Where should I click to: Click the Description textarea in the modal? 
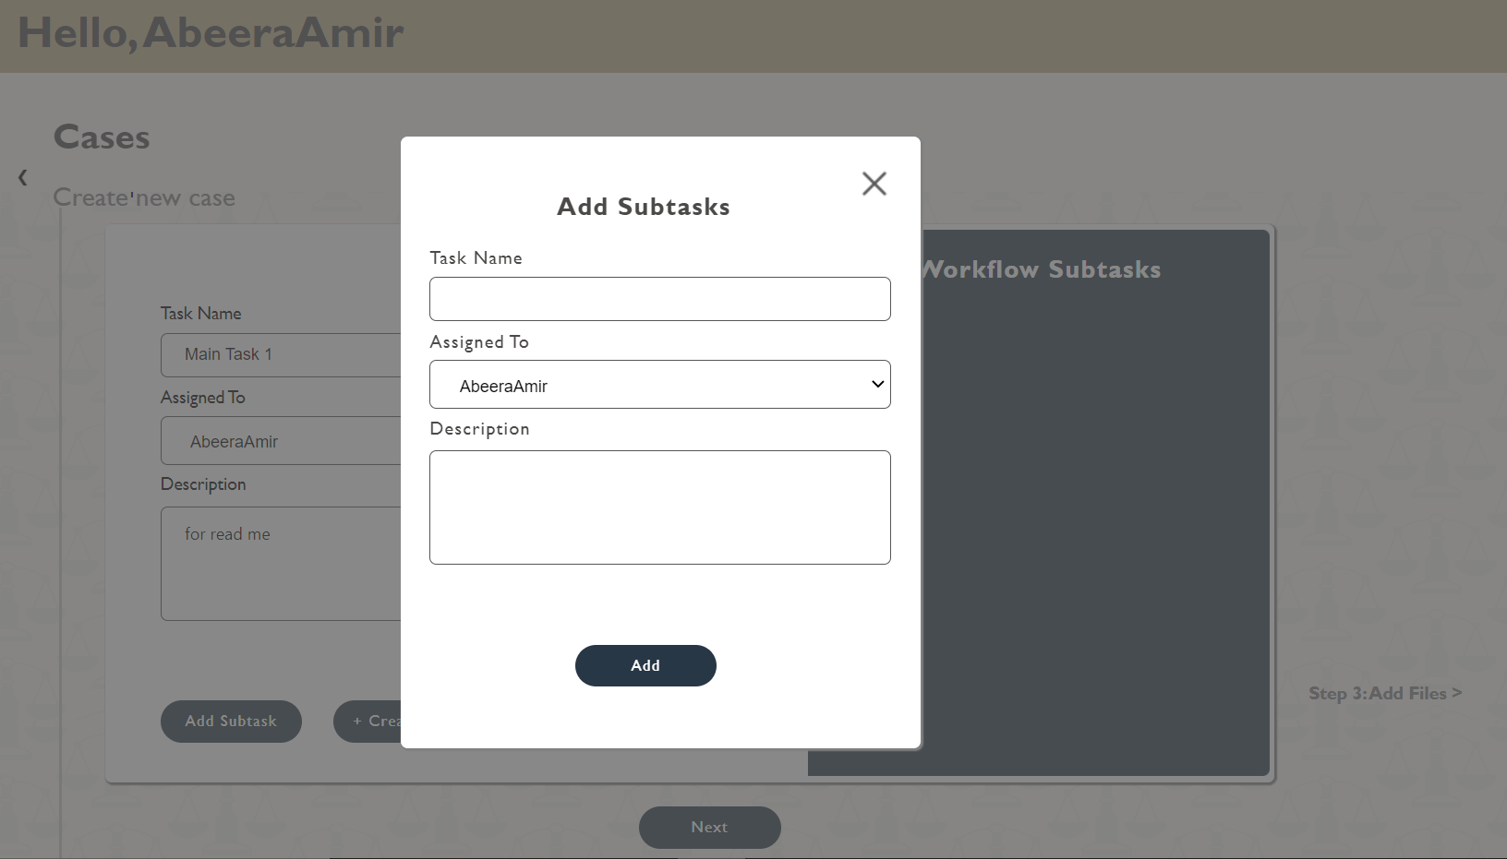658,507
